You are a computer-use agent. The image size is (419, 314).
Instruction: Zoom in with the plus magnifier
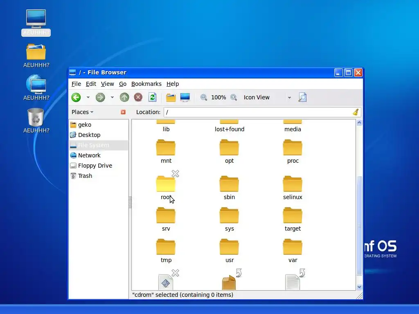pyautogui.click(x=234, y=97)
